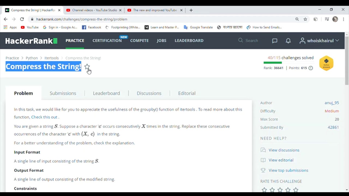Screen dimensions: 349x196
Task: Expand the whoiskhairul account dropdown
Action: coord(319,41)
